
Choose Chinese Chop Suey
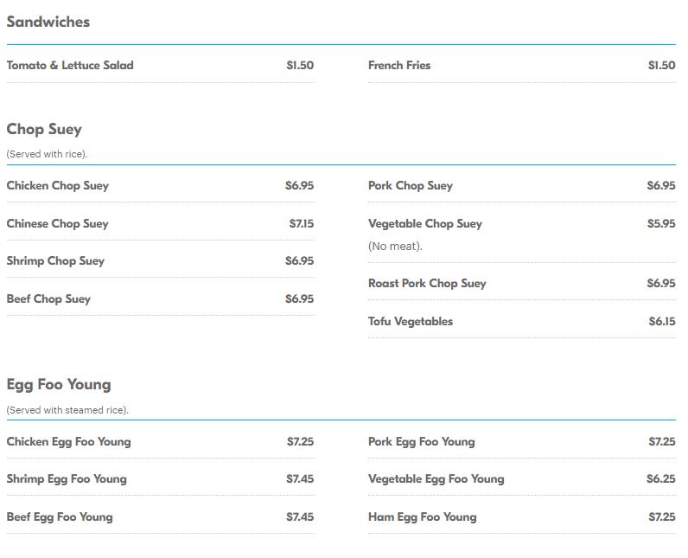[x=58, y=224]
